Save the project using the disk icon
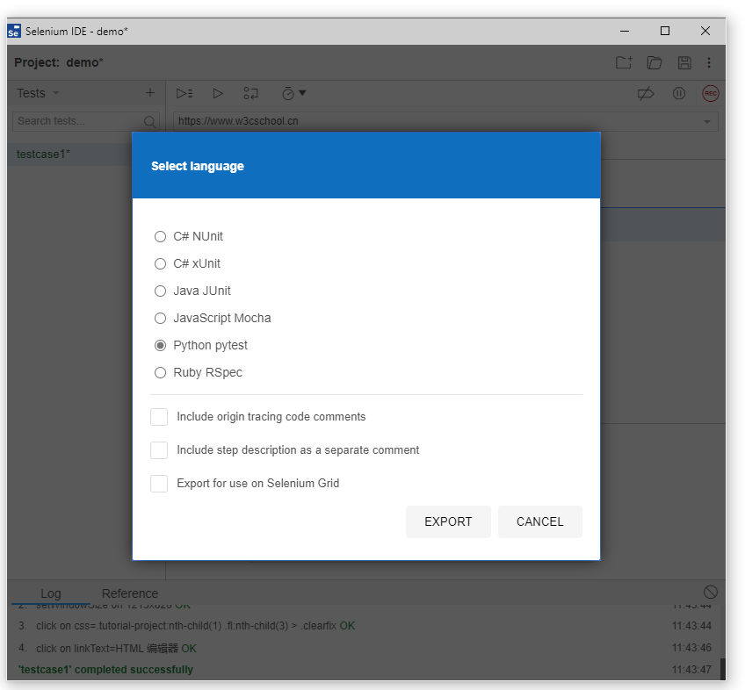Viewport: 745px width, 690px height. point(684,63)
